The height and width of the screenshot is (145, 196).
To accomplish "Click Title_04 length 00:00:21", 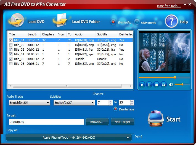I will click(33, 54).
